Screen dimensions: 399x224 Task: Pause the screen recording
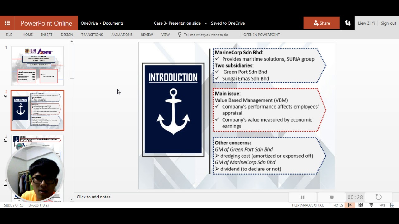[x=302, y=197]
